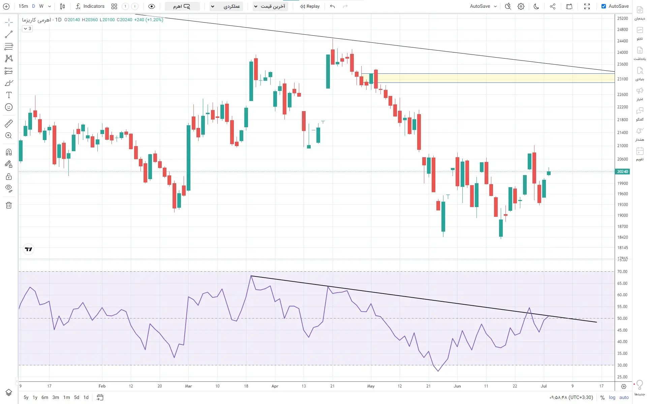Open the تابلو sidebar panel
Viewport: 647px width, 404px height.
point(640,33)
